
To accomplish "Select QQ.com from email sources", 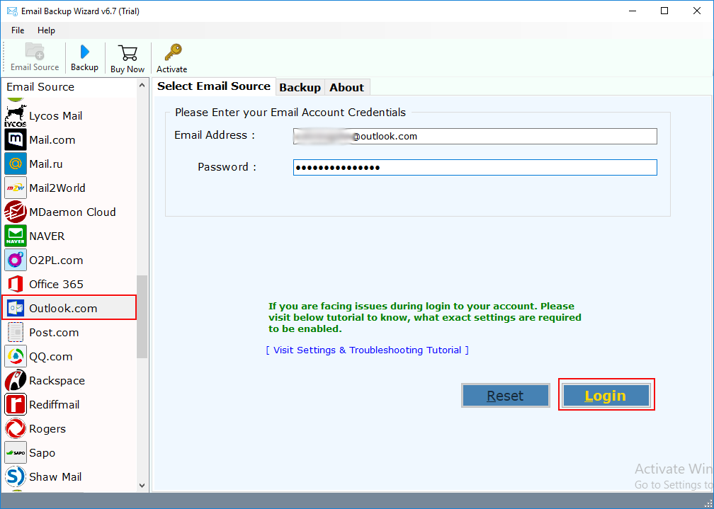I will click(x=50, y=356).
